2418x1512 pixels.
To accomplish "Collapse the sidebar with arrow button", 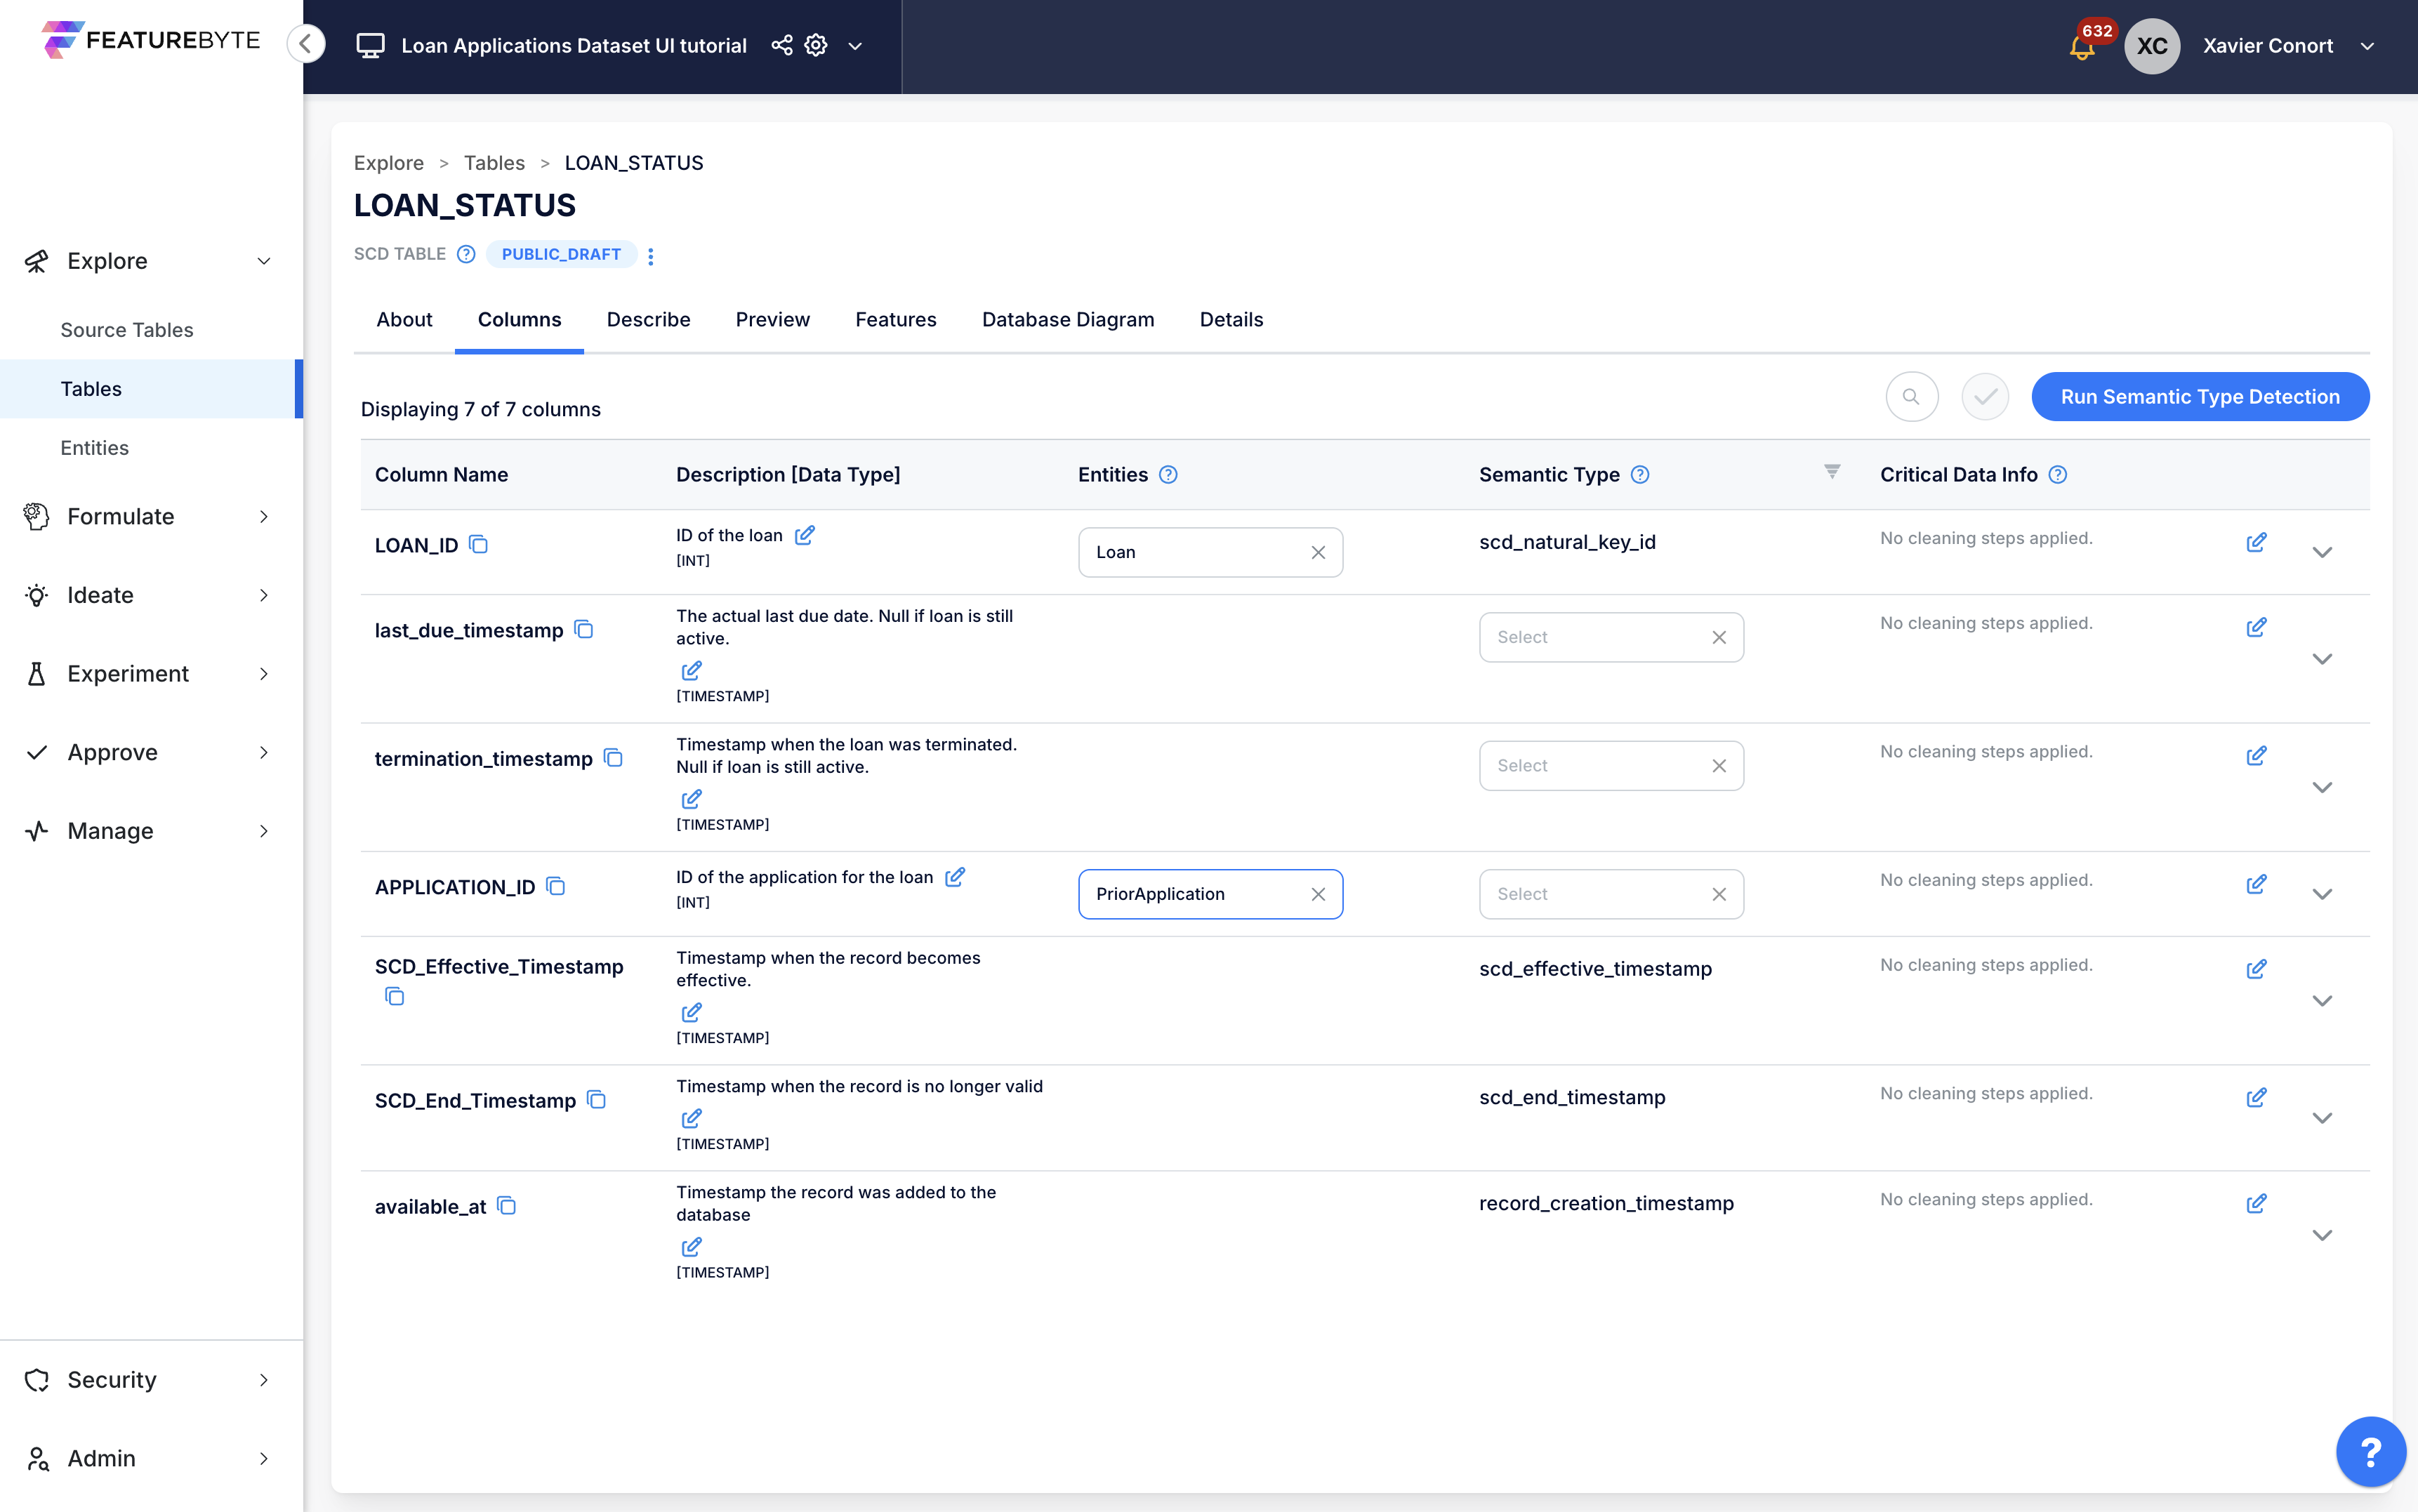I will coord(307,44).
